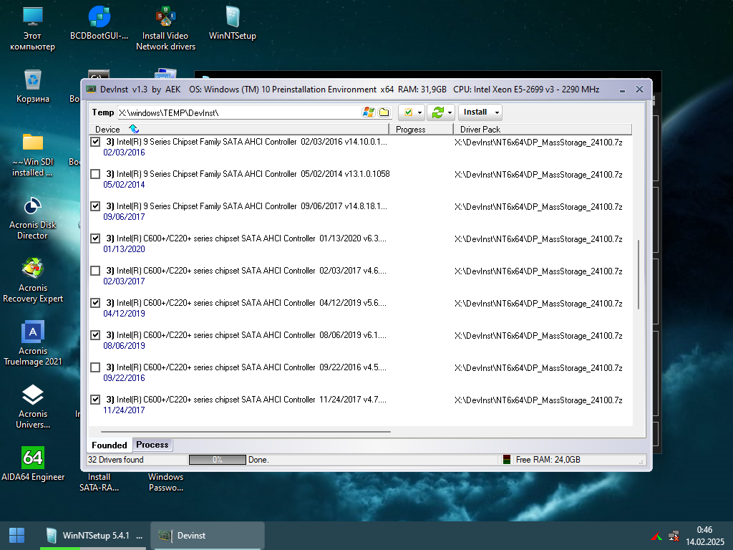Screen dimensions: 733x550
Task: Click the horizontal scrollbar under driver list
Action: click(x=246, y=432)
